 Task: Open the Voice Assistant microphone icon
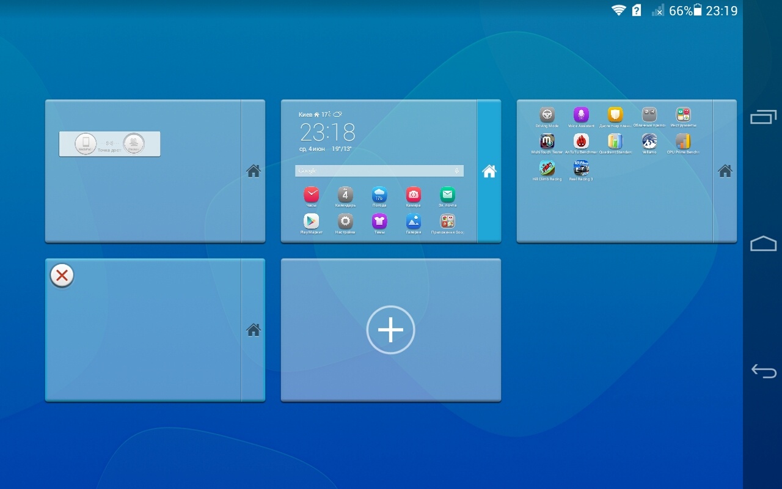(581, 114)
